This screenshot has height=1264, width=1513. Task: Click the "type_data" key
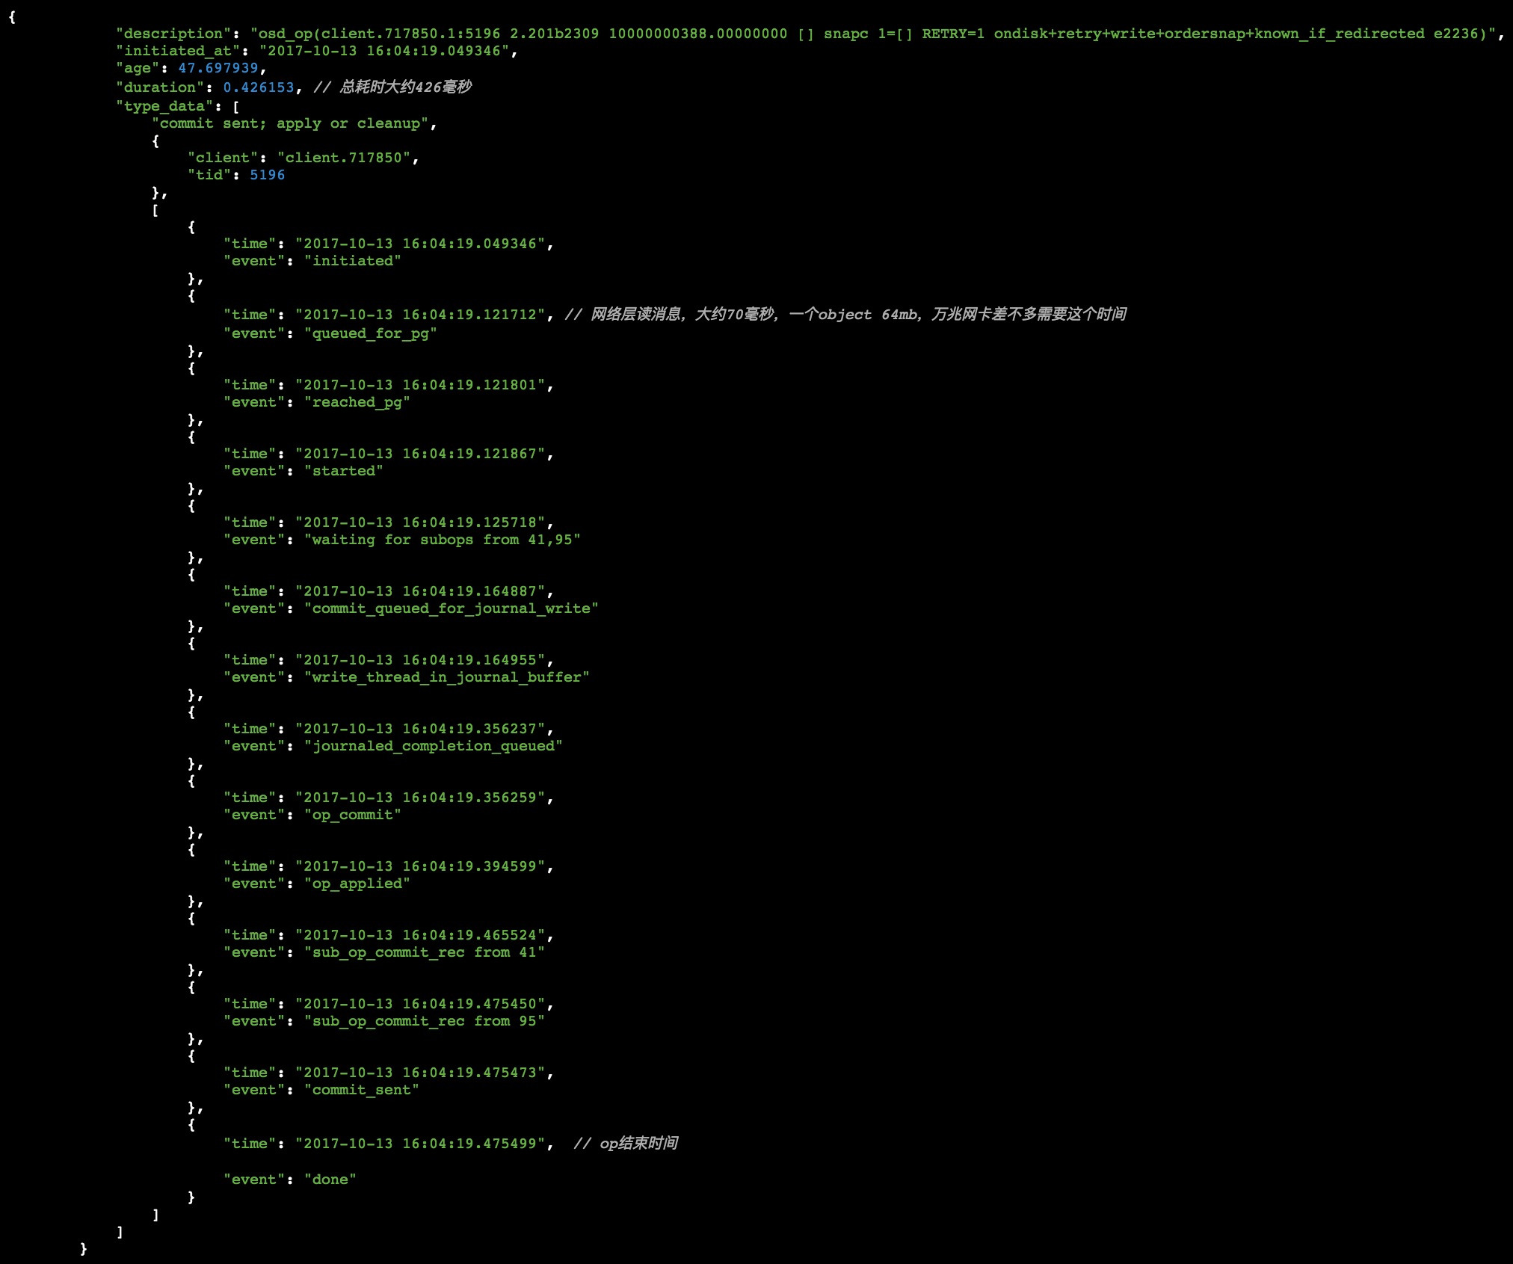[x=164, y=106]
